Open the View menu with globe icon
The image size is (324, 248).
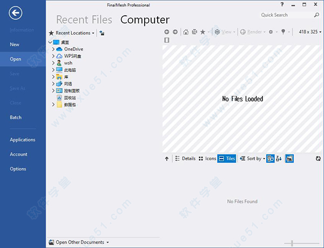coord(225,32)
